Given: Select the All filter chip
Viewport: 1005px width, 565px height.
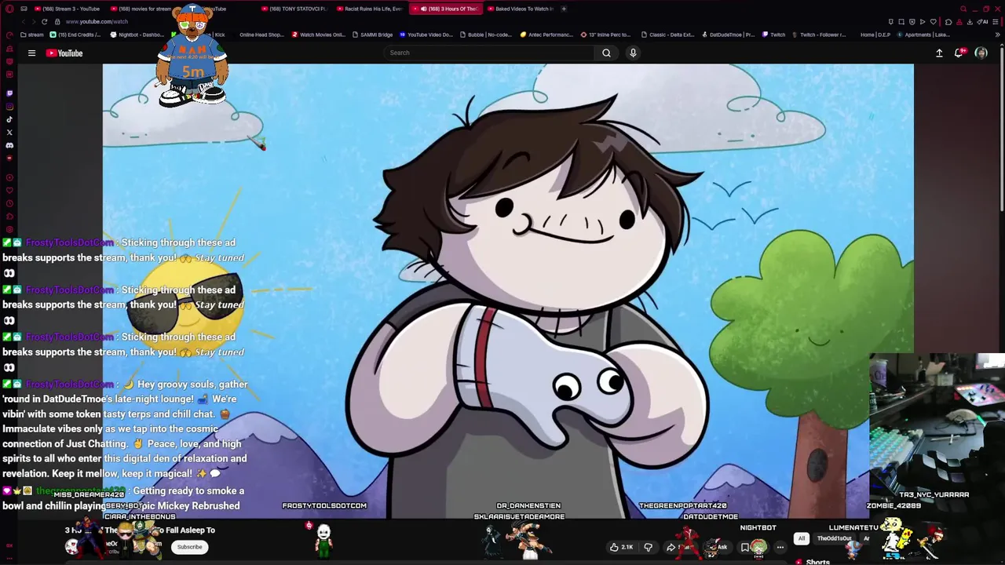Looking at the screenshot, I should [x=802, y=538].
